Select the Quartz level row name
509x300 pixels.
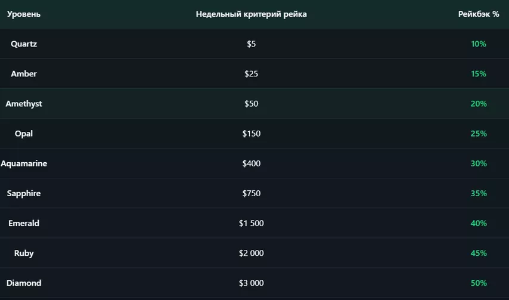coord(24,44)
